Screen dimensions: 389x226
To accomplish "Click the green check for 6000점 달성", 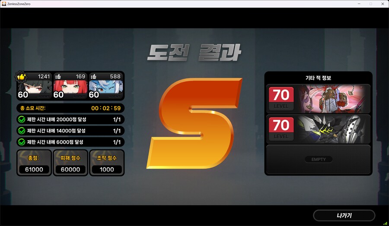I will [22, 142].
